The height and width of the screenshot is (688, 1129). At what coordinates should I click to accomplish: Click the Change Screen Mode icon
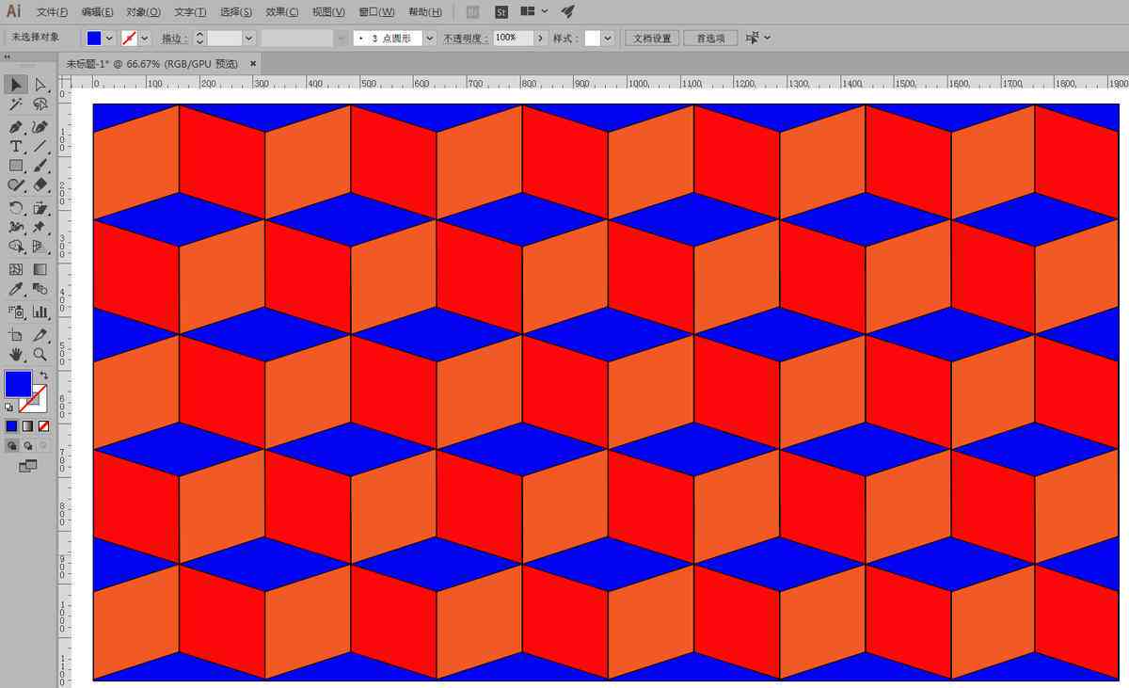pyautogui.click(x=27, y=466)
